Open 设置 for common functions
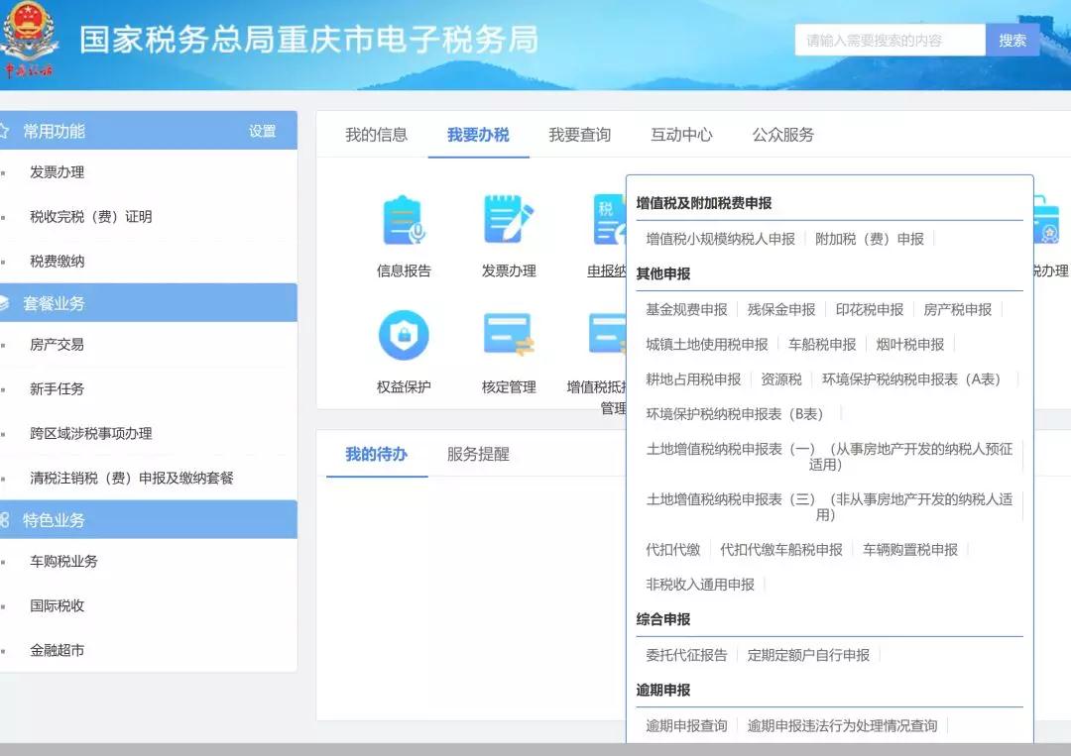The height and width of the screenshot is (756, 1071). pos(262,131)
